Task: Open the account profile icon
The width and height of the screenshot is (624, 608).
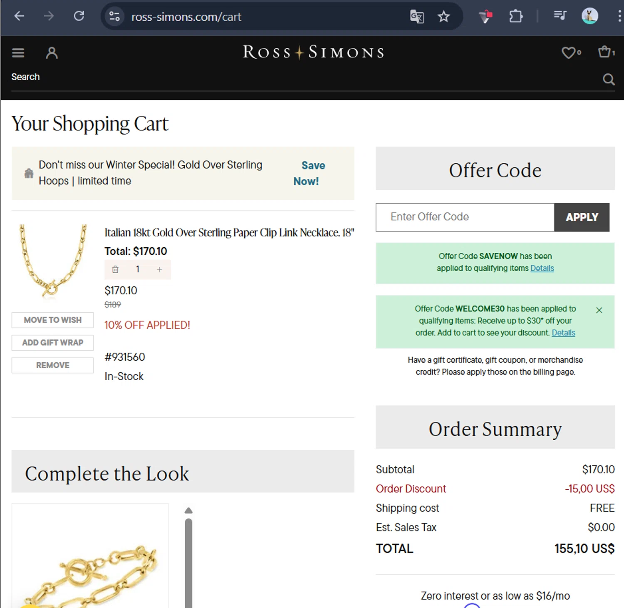Action: tap(52, 53)
